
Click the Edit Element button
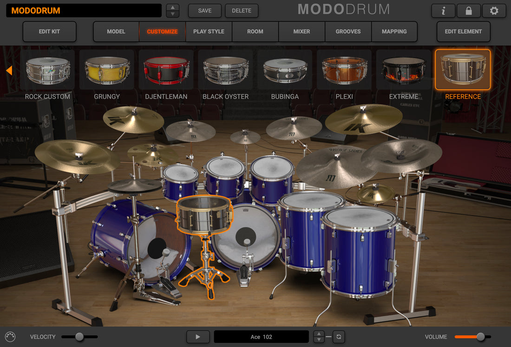(x=464, y=32)
